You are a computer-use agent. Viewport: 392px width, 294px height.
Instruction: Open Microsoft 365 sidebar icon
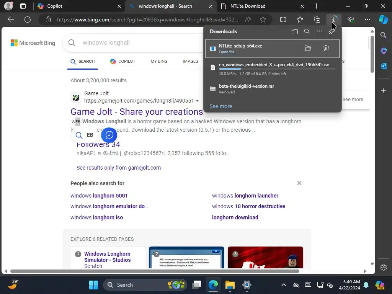point(384,51)
